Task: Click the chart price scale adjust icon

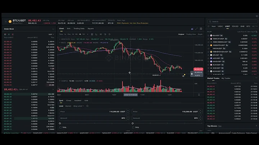Action: pyautogui.click(x=199, y=95)
